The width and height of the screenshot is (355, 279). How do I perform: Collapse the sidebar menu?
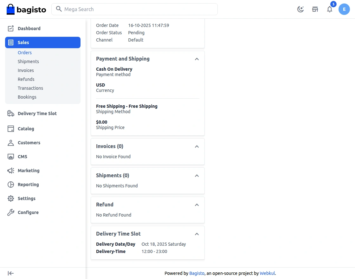pyautogui.click(x=11, y=273)
